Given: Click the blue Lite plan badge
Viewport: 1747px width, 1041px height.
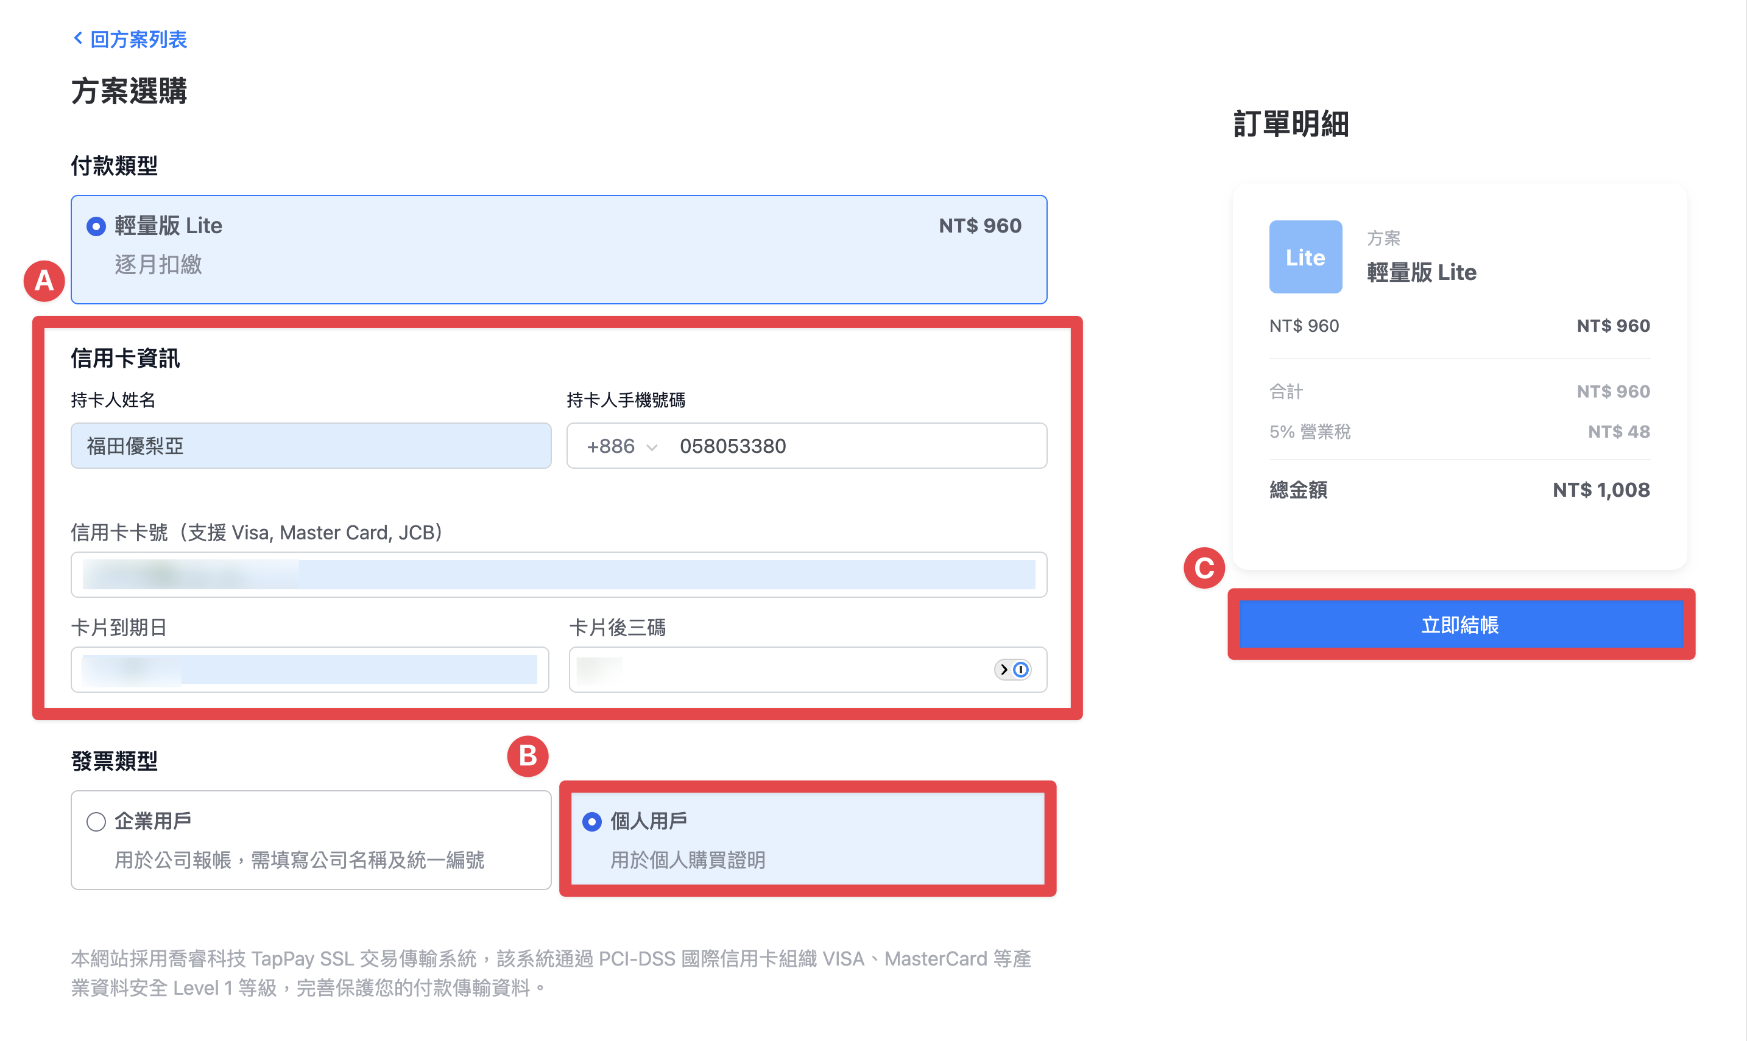Looking at the screenshot, I should [x=1305, y=257].
